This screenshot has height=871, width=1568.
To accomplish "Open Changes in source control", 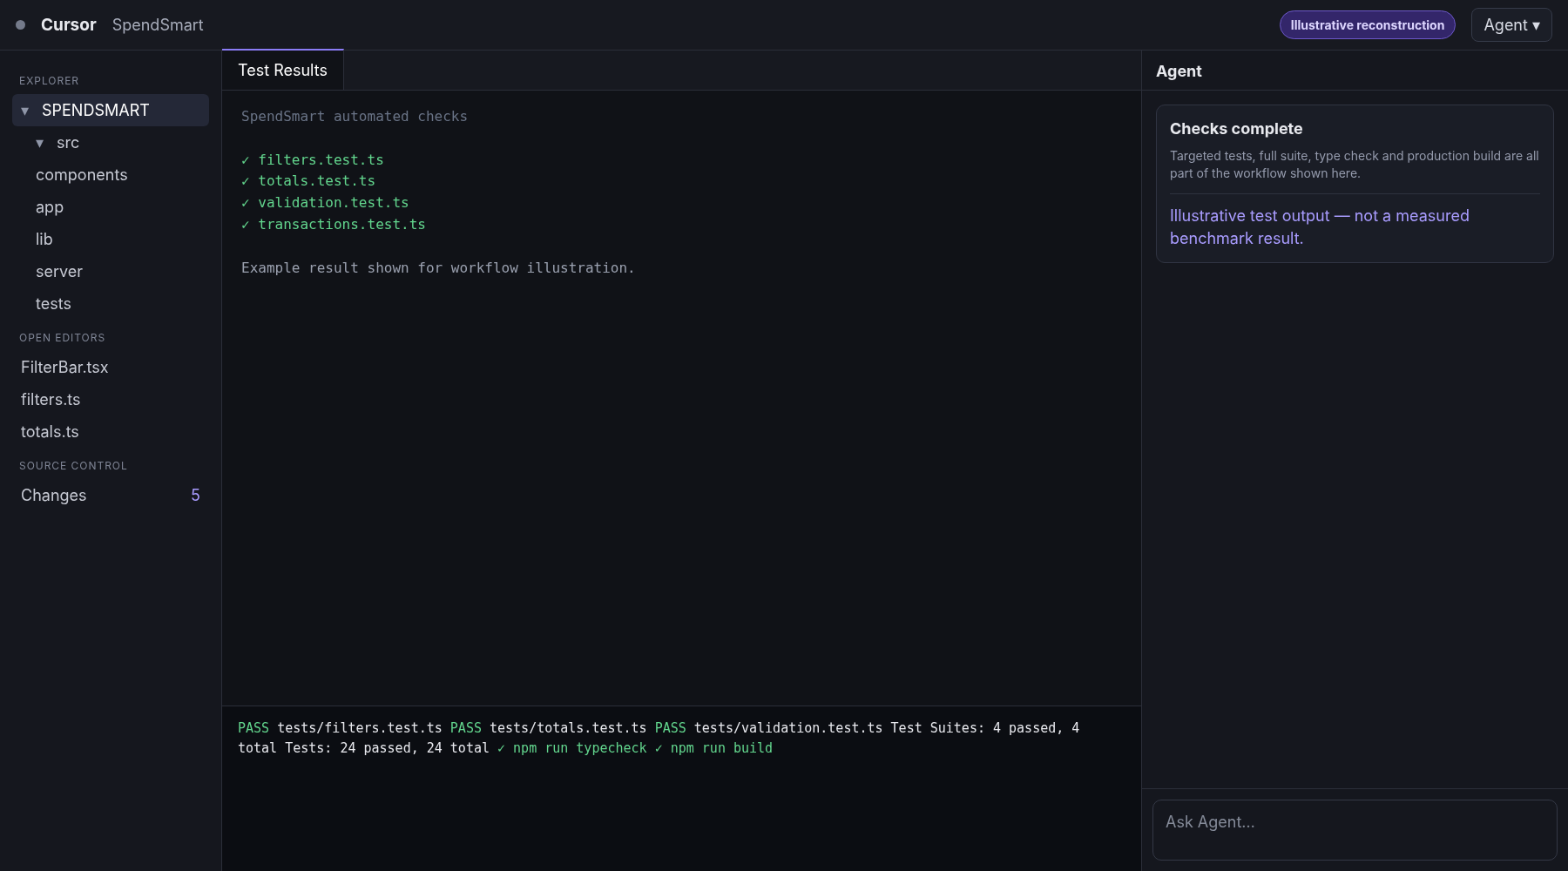I will click(x=111, y=496).
